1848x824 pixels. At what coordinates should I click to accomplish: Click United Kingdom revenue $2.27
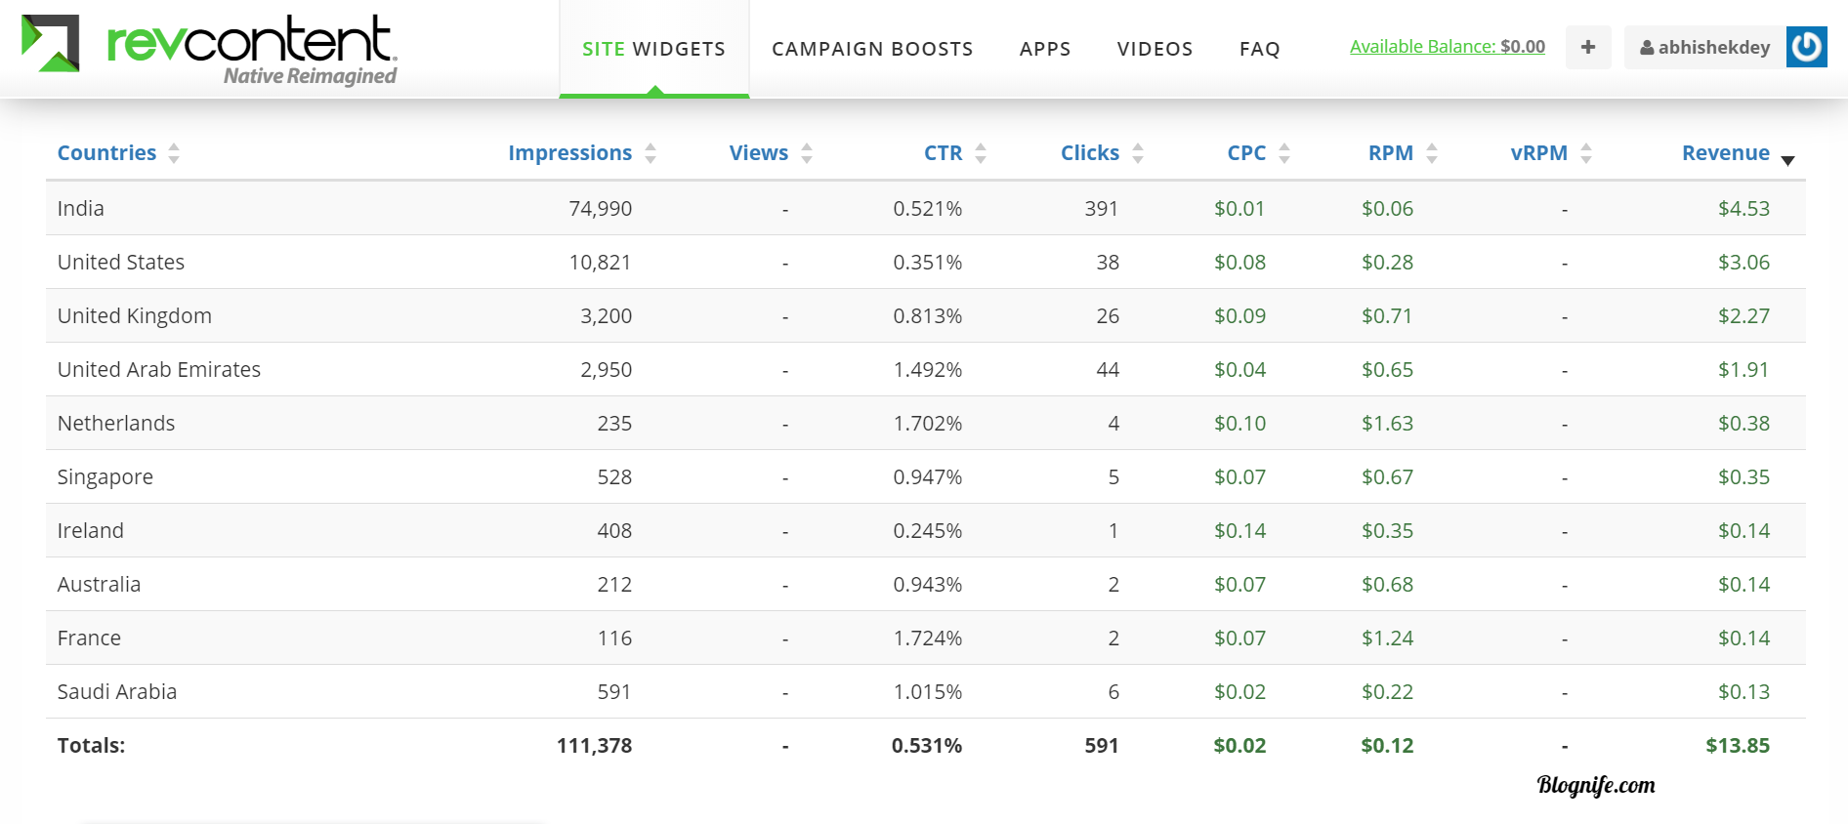(x=1743, y=315)
